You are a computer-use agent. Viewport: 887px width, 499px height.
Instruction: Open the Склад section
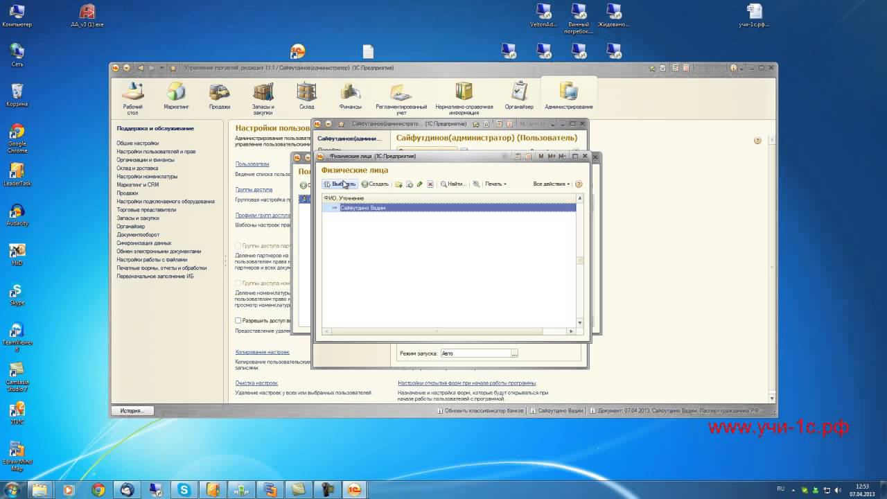306,96
